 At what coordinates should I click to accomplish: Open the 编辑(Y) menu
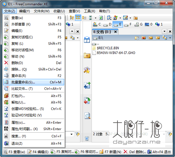tap(24, 11)
